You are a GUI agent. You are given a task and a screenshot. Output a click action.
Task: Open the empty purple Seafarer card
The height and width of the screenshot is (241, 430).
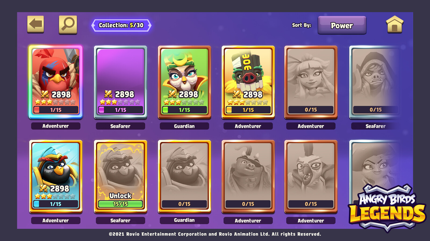coord(120,82)
